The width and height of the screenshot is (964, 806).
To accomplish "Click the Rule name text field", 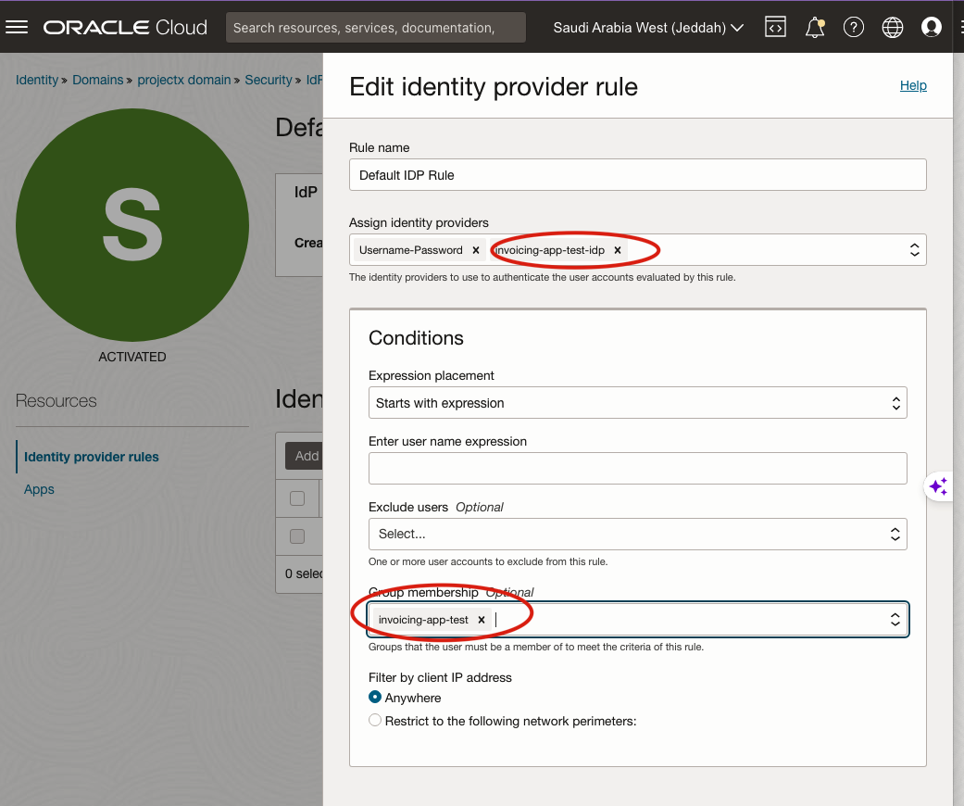I will pyautogui.click(x=637, y=175).
